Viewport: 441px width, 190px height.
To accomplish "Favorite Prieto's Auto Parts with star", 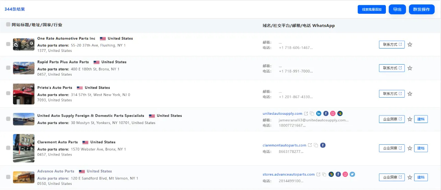I will point(410,93).
